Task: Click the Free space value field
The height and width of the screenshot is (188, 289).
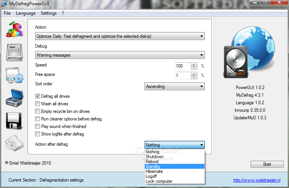Action: click(183, 76)
